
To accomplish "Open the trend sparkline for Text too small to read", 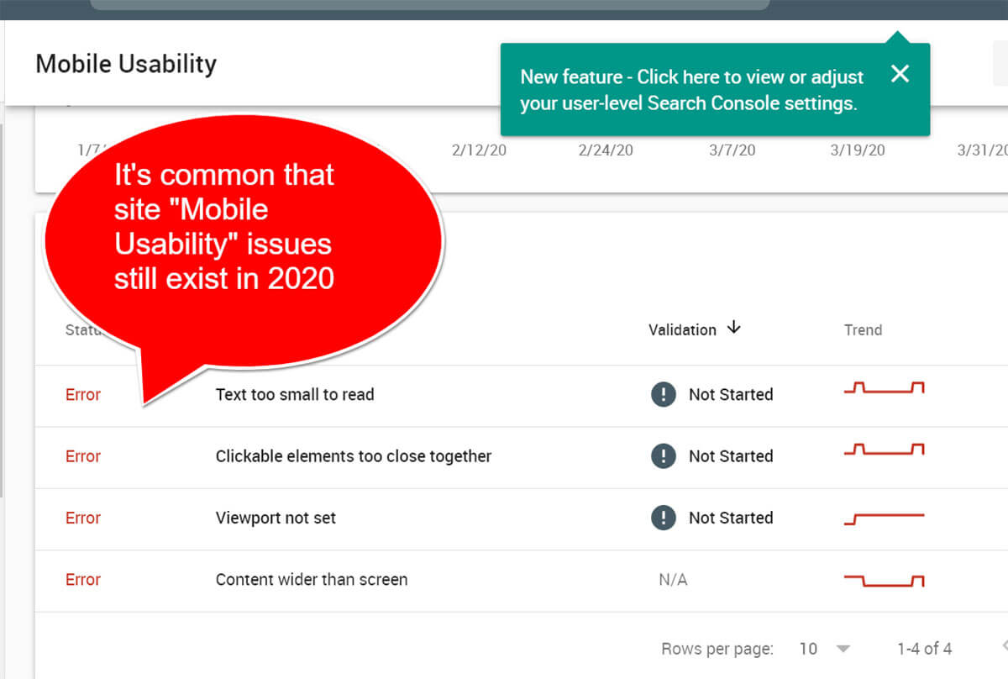I will coord(884,387).
